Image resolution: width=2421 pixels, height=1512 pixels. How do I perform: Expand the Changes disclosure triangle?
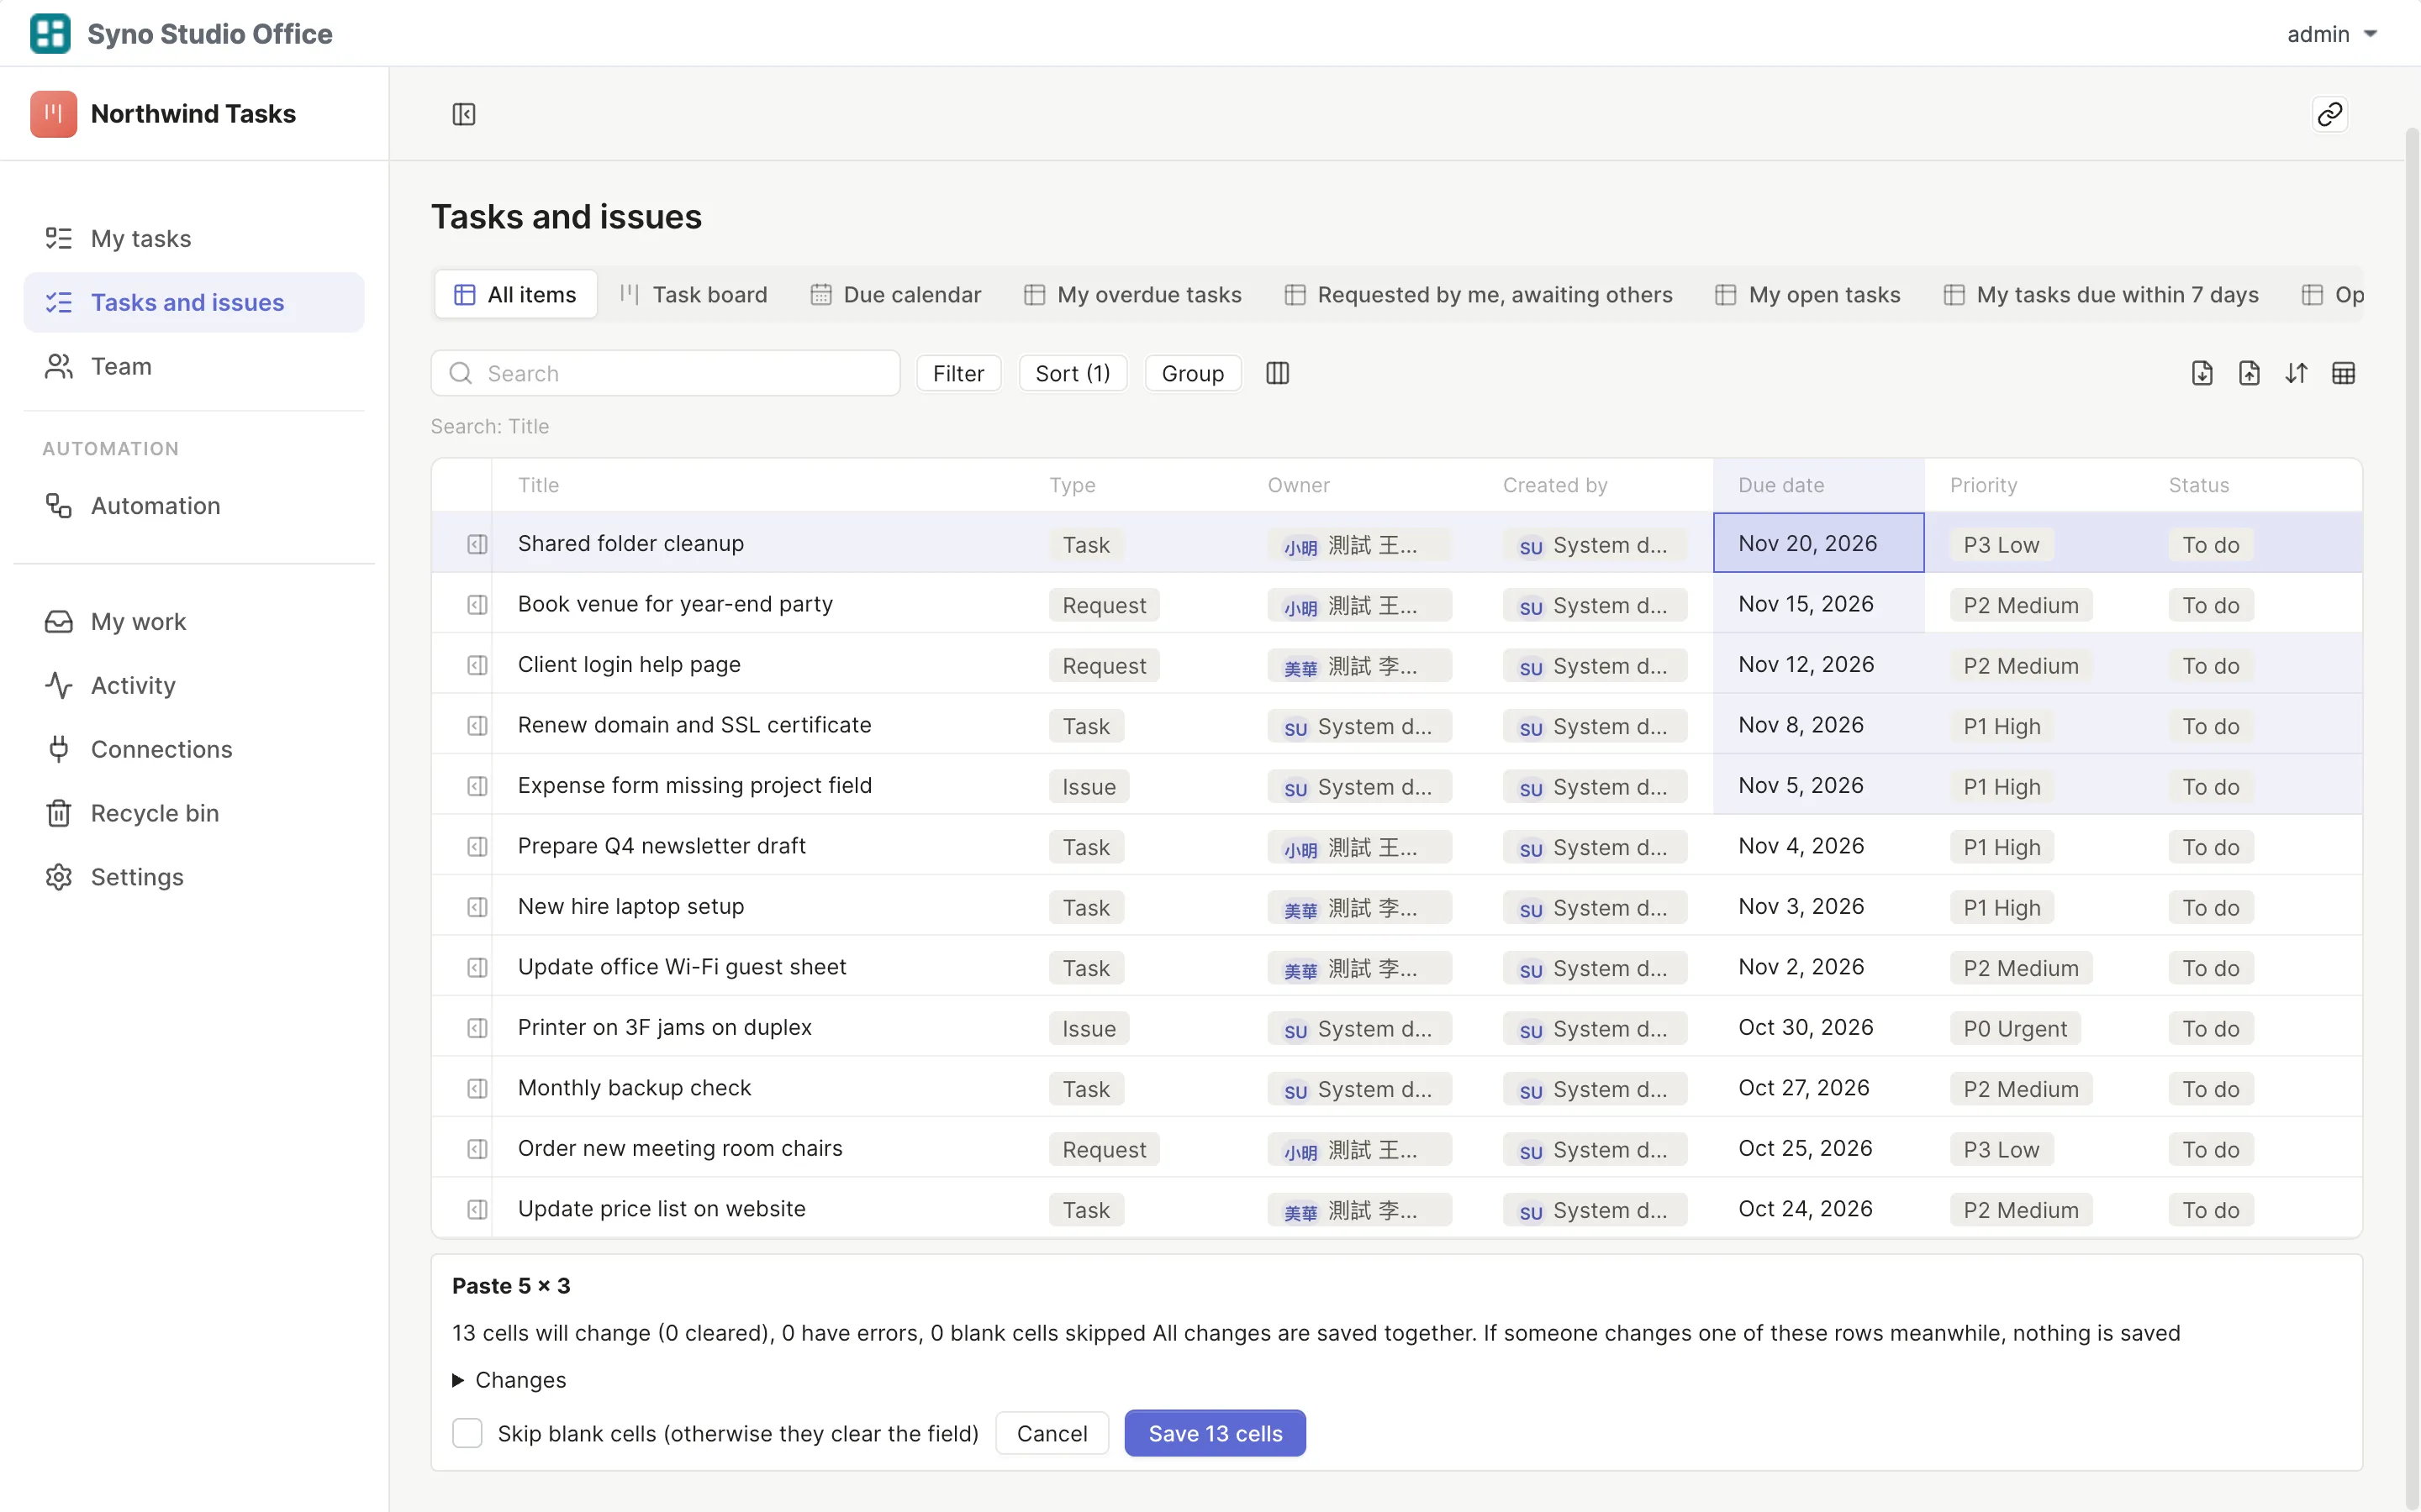tap(458, 1380)
